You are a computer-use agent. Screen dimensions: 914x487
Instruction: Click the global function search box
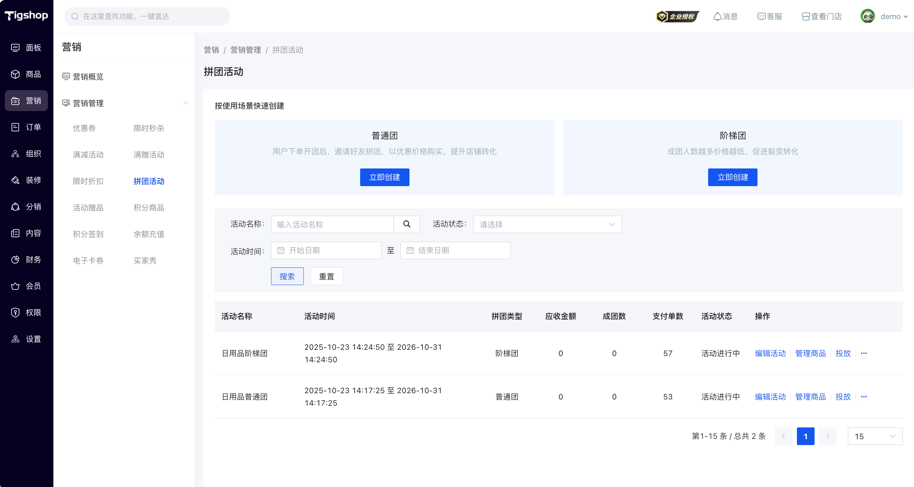[147, 17]
